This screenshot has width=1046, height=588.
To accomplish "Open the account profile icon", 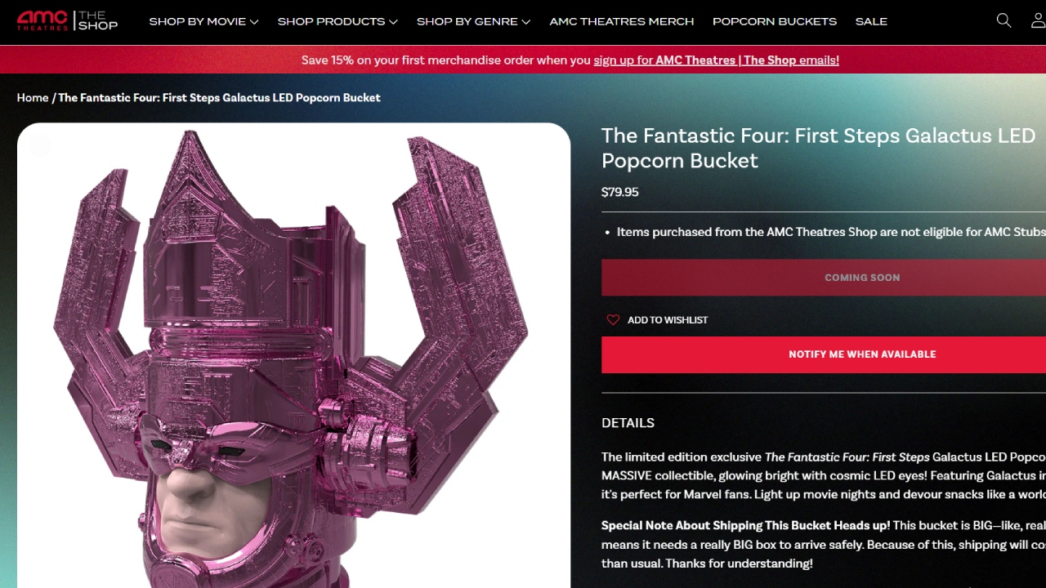I will point(1039,21).
